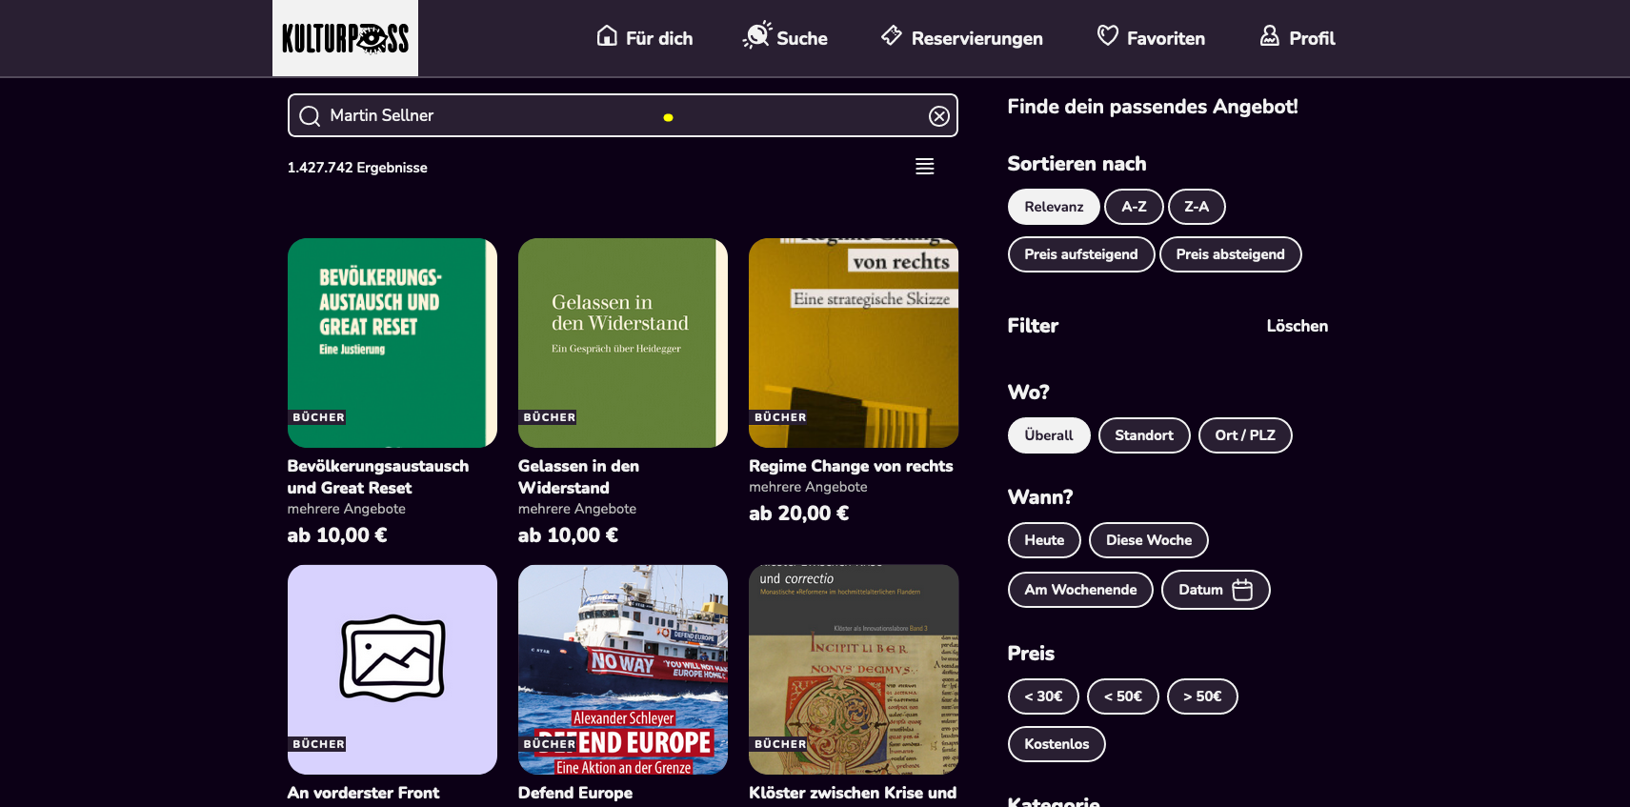Viewport: 1630px width, 807px height.
Task: Choose Standort location filter
Action: [1144, 435]
